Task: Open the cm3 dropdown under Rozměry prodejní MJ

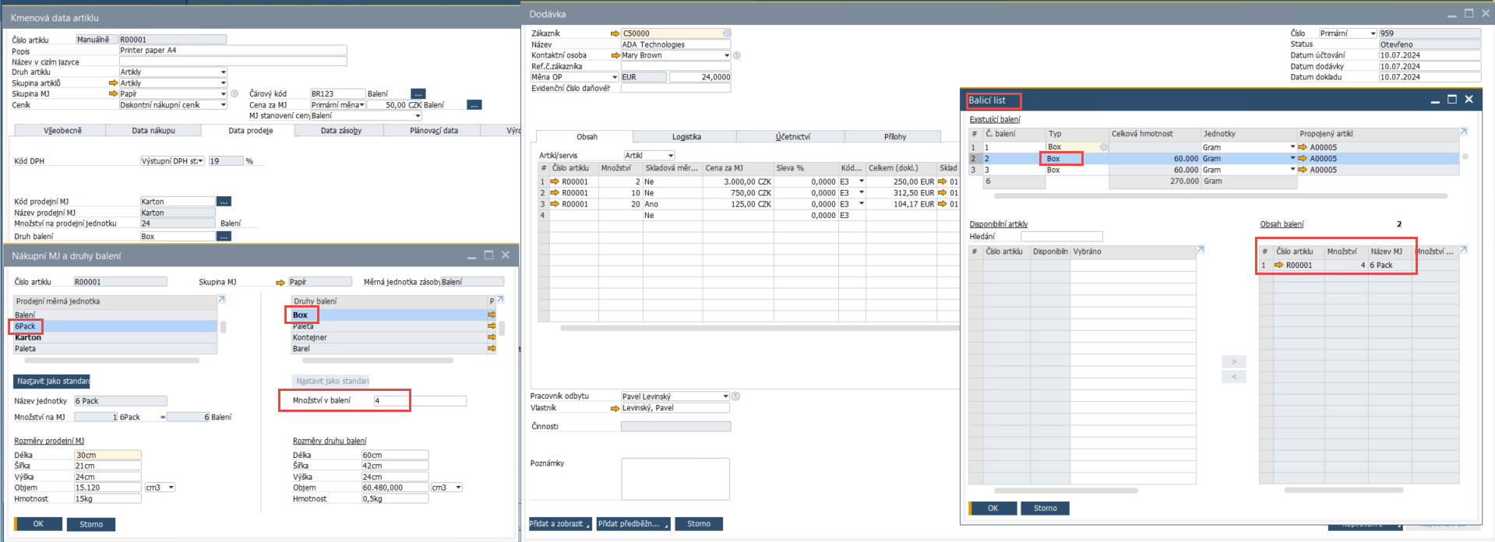Action: pyautogui.click(x=171, y=487)
